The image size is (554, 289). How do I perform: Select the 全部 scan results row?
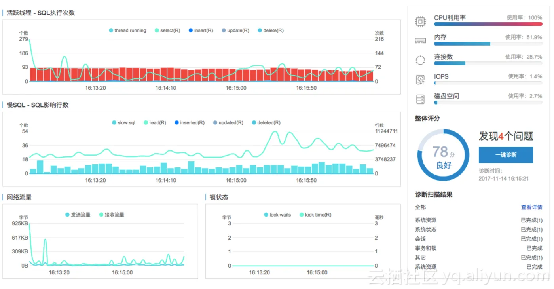point(478,207)
